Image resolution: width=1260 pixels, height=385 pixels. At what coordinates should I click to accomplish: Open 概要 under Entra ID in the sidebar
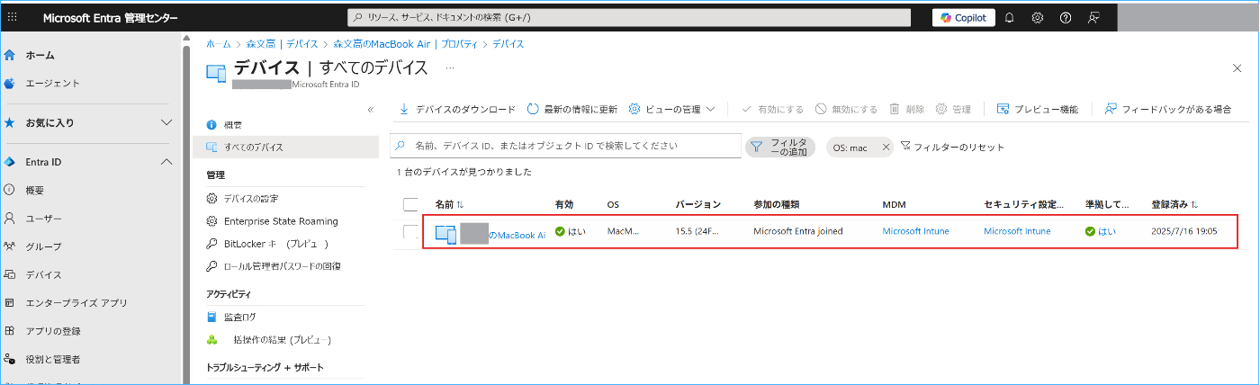(34, 190)
